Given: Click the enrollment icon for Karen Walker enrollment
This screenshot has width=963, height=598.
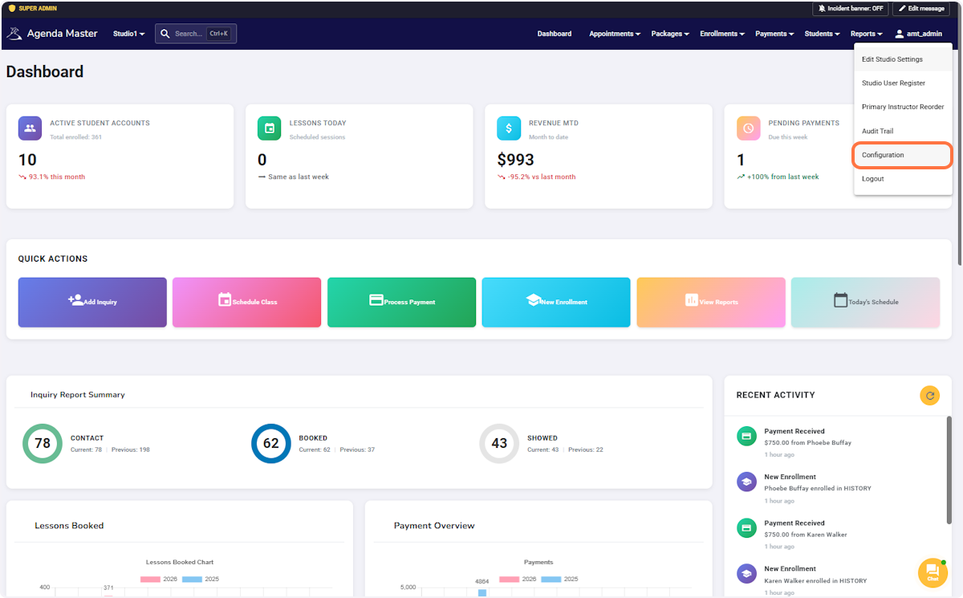Looking at the screenshot, I should (746, 573).
